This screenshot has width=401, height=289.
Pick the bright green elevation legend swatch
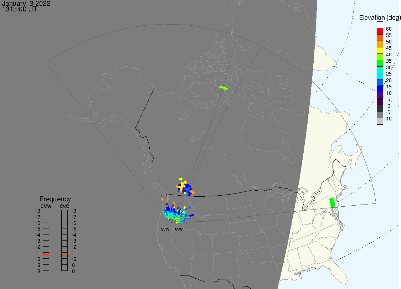(380, 63)
